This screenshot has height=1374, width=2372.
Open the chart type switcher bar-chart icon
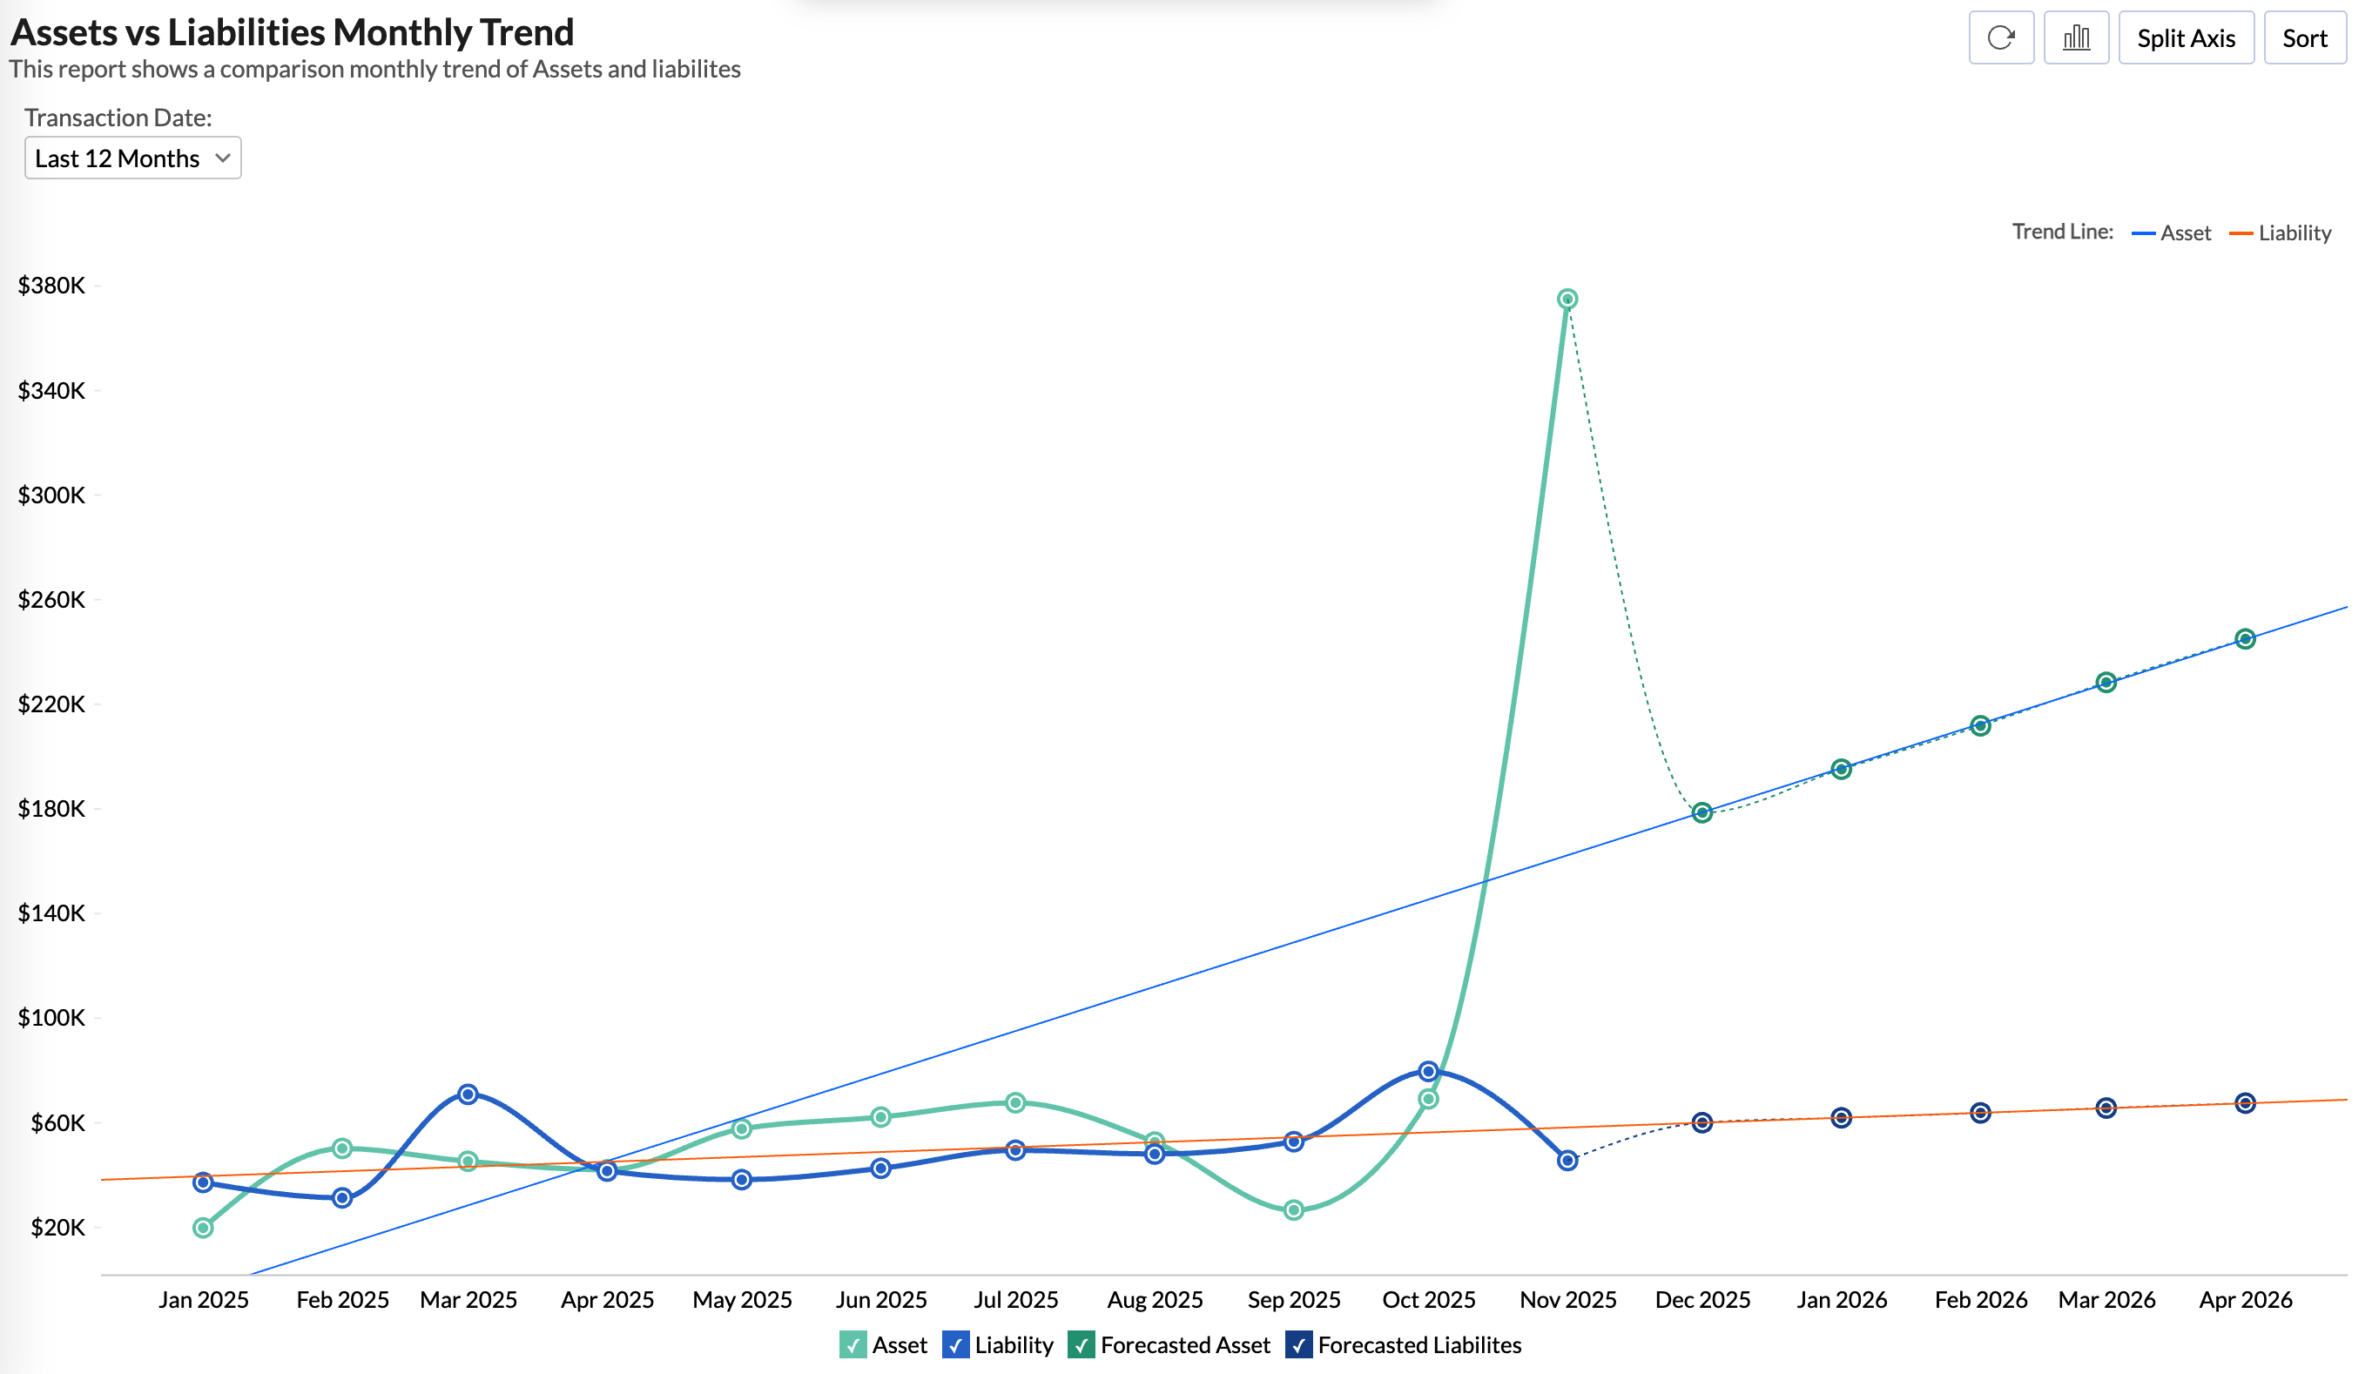pos(2078,37)
